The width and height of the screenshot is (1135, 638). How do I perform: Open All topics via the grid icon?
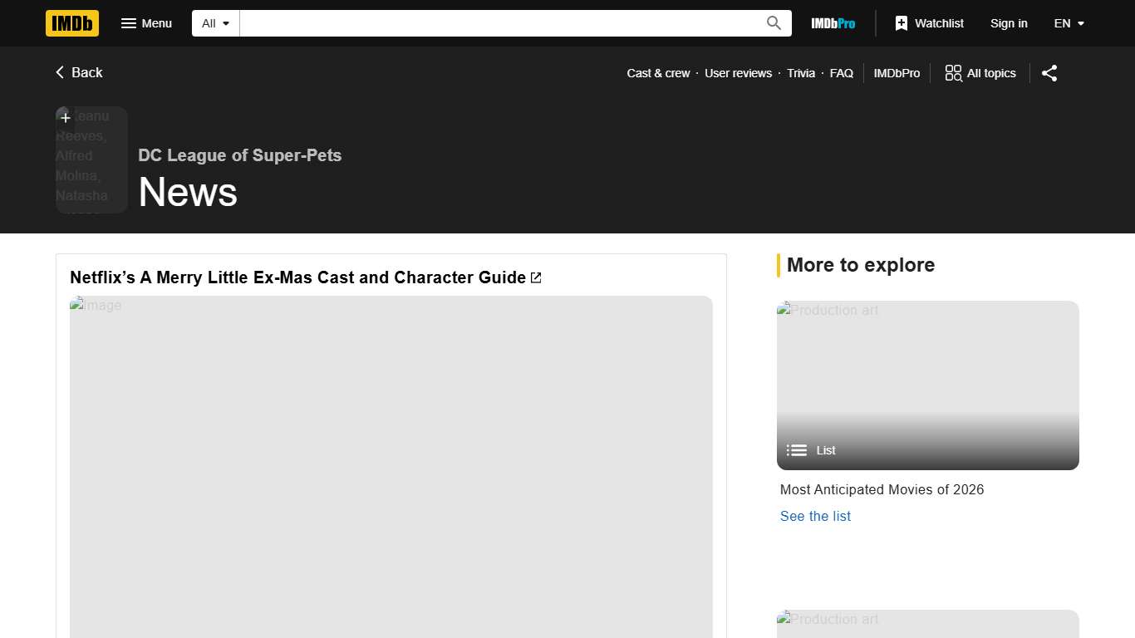click(x=952, y=73)
